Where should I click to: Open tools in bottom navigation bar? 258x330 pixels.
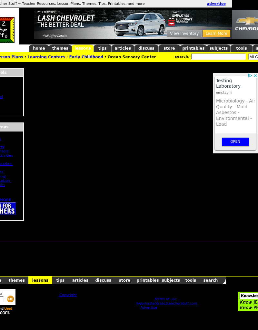(191, 280)
